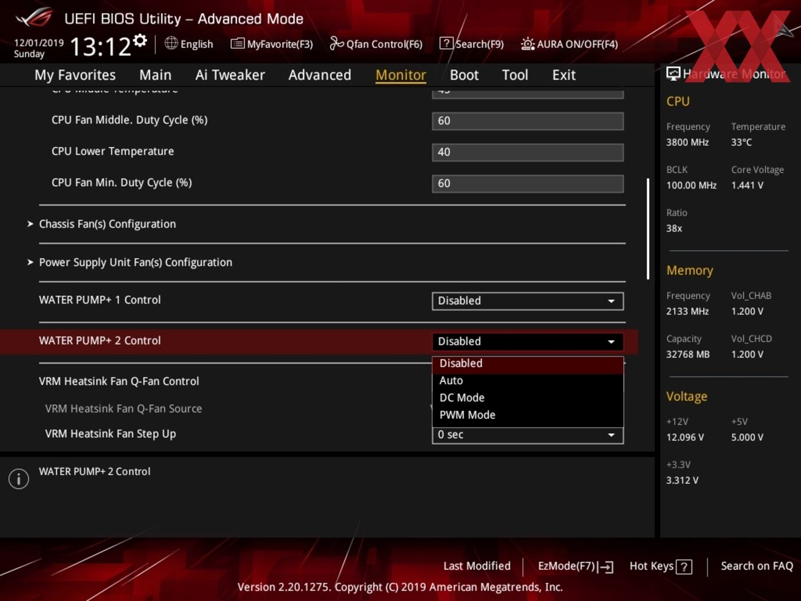Open the Tool tab
This screenshot has width=801, height=601.
pyautogui.click(x=515, y=75)
